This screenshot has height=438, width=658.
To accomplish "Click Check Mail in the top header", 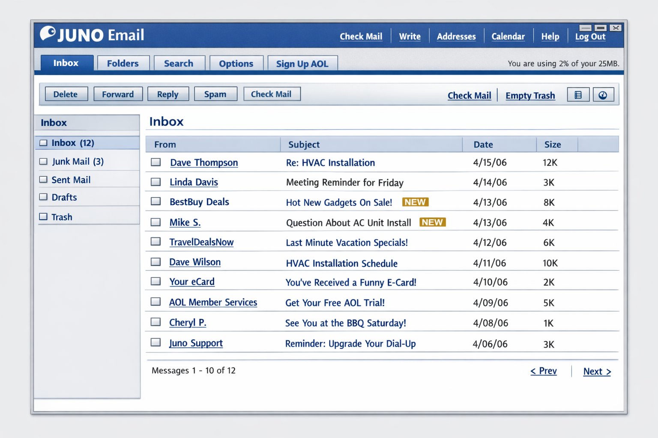I will coord(361,36).
